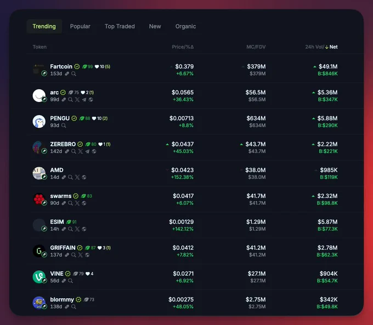
Task: Click PENGU's verified badge
Action: pyautogui.click(x=74, y=118)
